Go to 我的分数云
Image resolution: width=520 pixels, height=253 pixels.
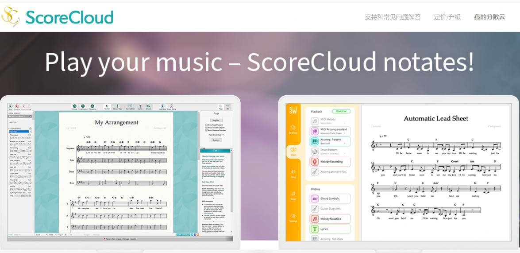pos(489,17)
